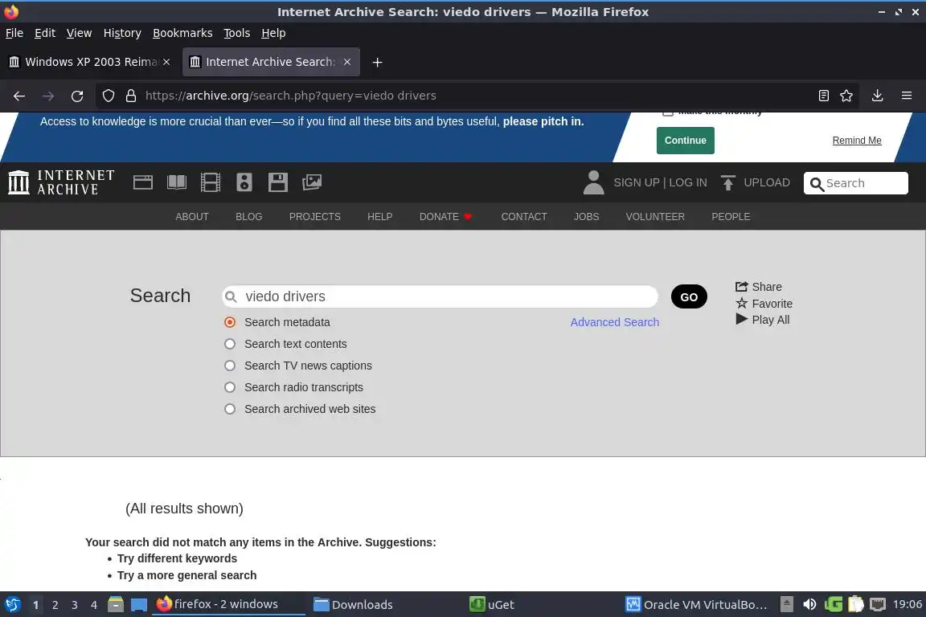This screenshot has width=926, height=617.
Task: Open the Audio speaker icon
Action: (x=244, y=182)
